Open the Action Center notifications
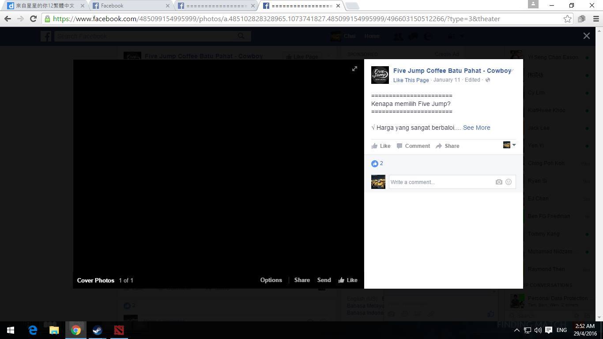The width and height of the screenshot is (603, 339). (x=549, y=330)
